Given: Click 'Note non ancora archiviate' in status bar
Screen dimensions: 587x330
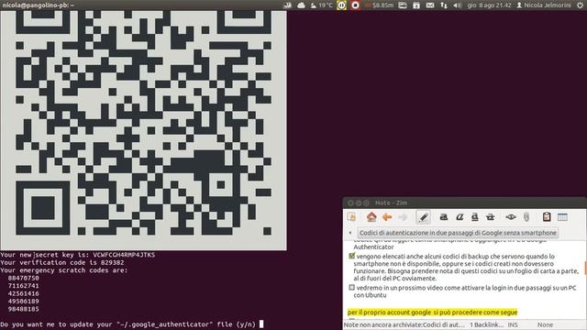Looking at the screenshot, I should click(x=404, y=324).
